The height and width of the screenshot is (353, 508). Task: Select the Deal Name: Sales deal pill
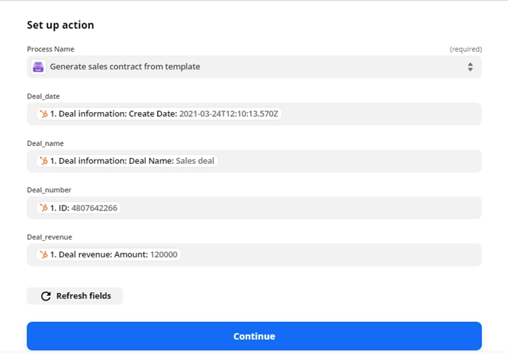click(x=127, y=161)
